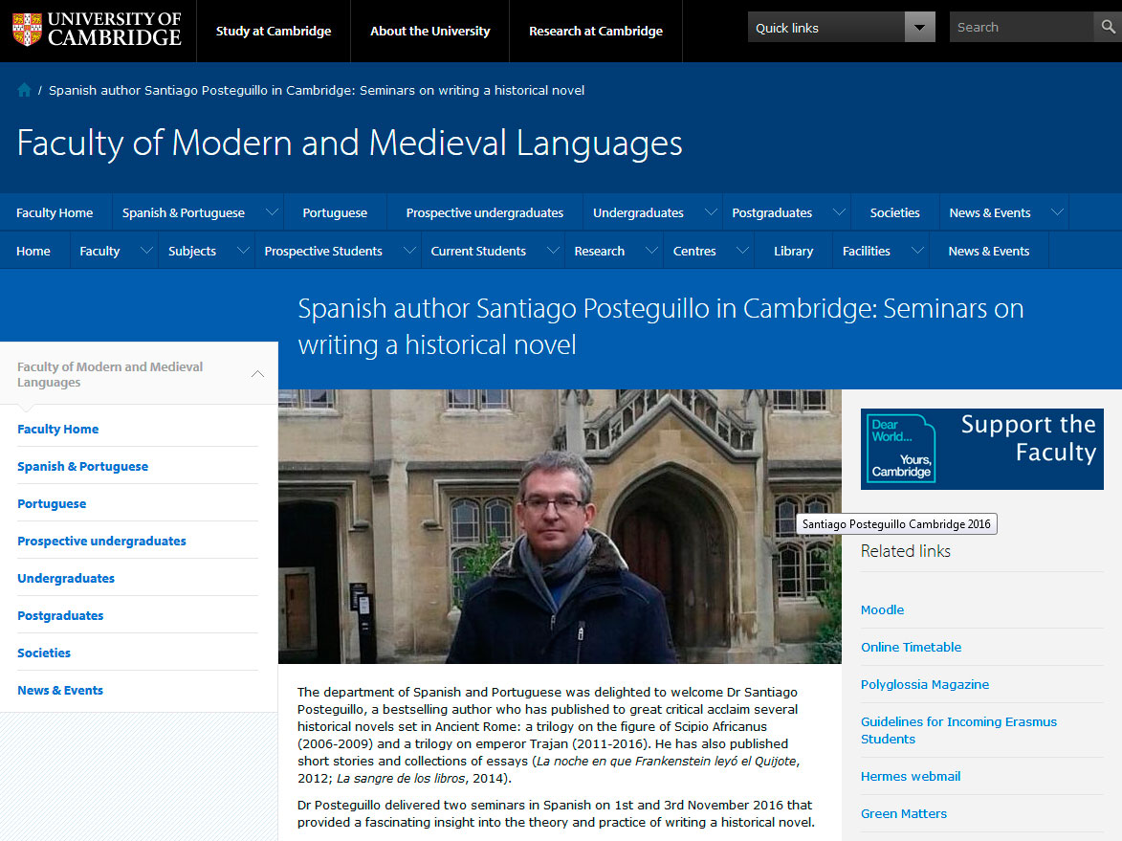1122x841 pixels.
Task: Open Polyglossia Magazine link
Action: tap(925, 684)
